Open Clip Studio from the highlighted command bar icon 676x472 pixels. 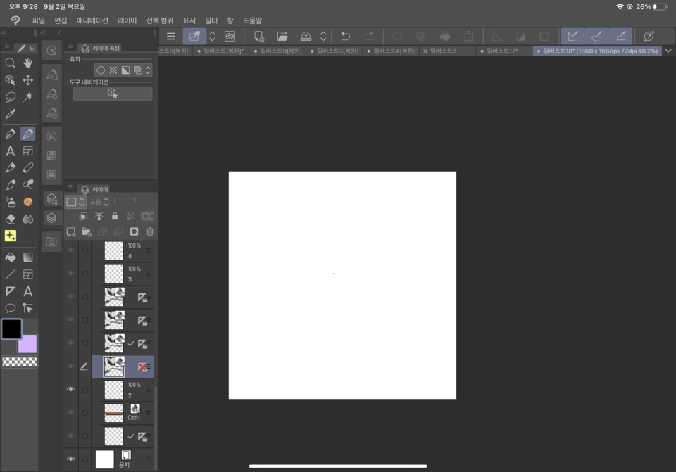click(194, 36)
